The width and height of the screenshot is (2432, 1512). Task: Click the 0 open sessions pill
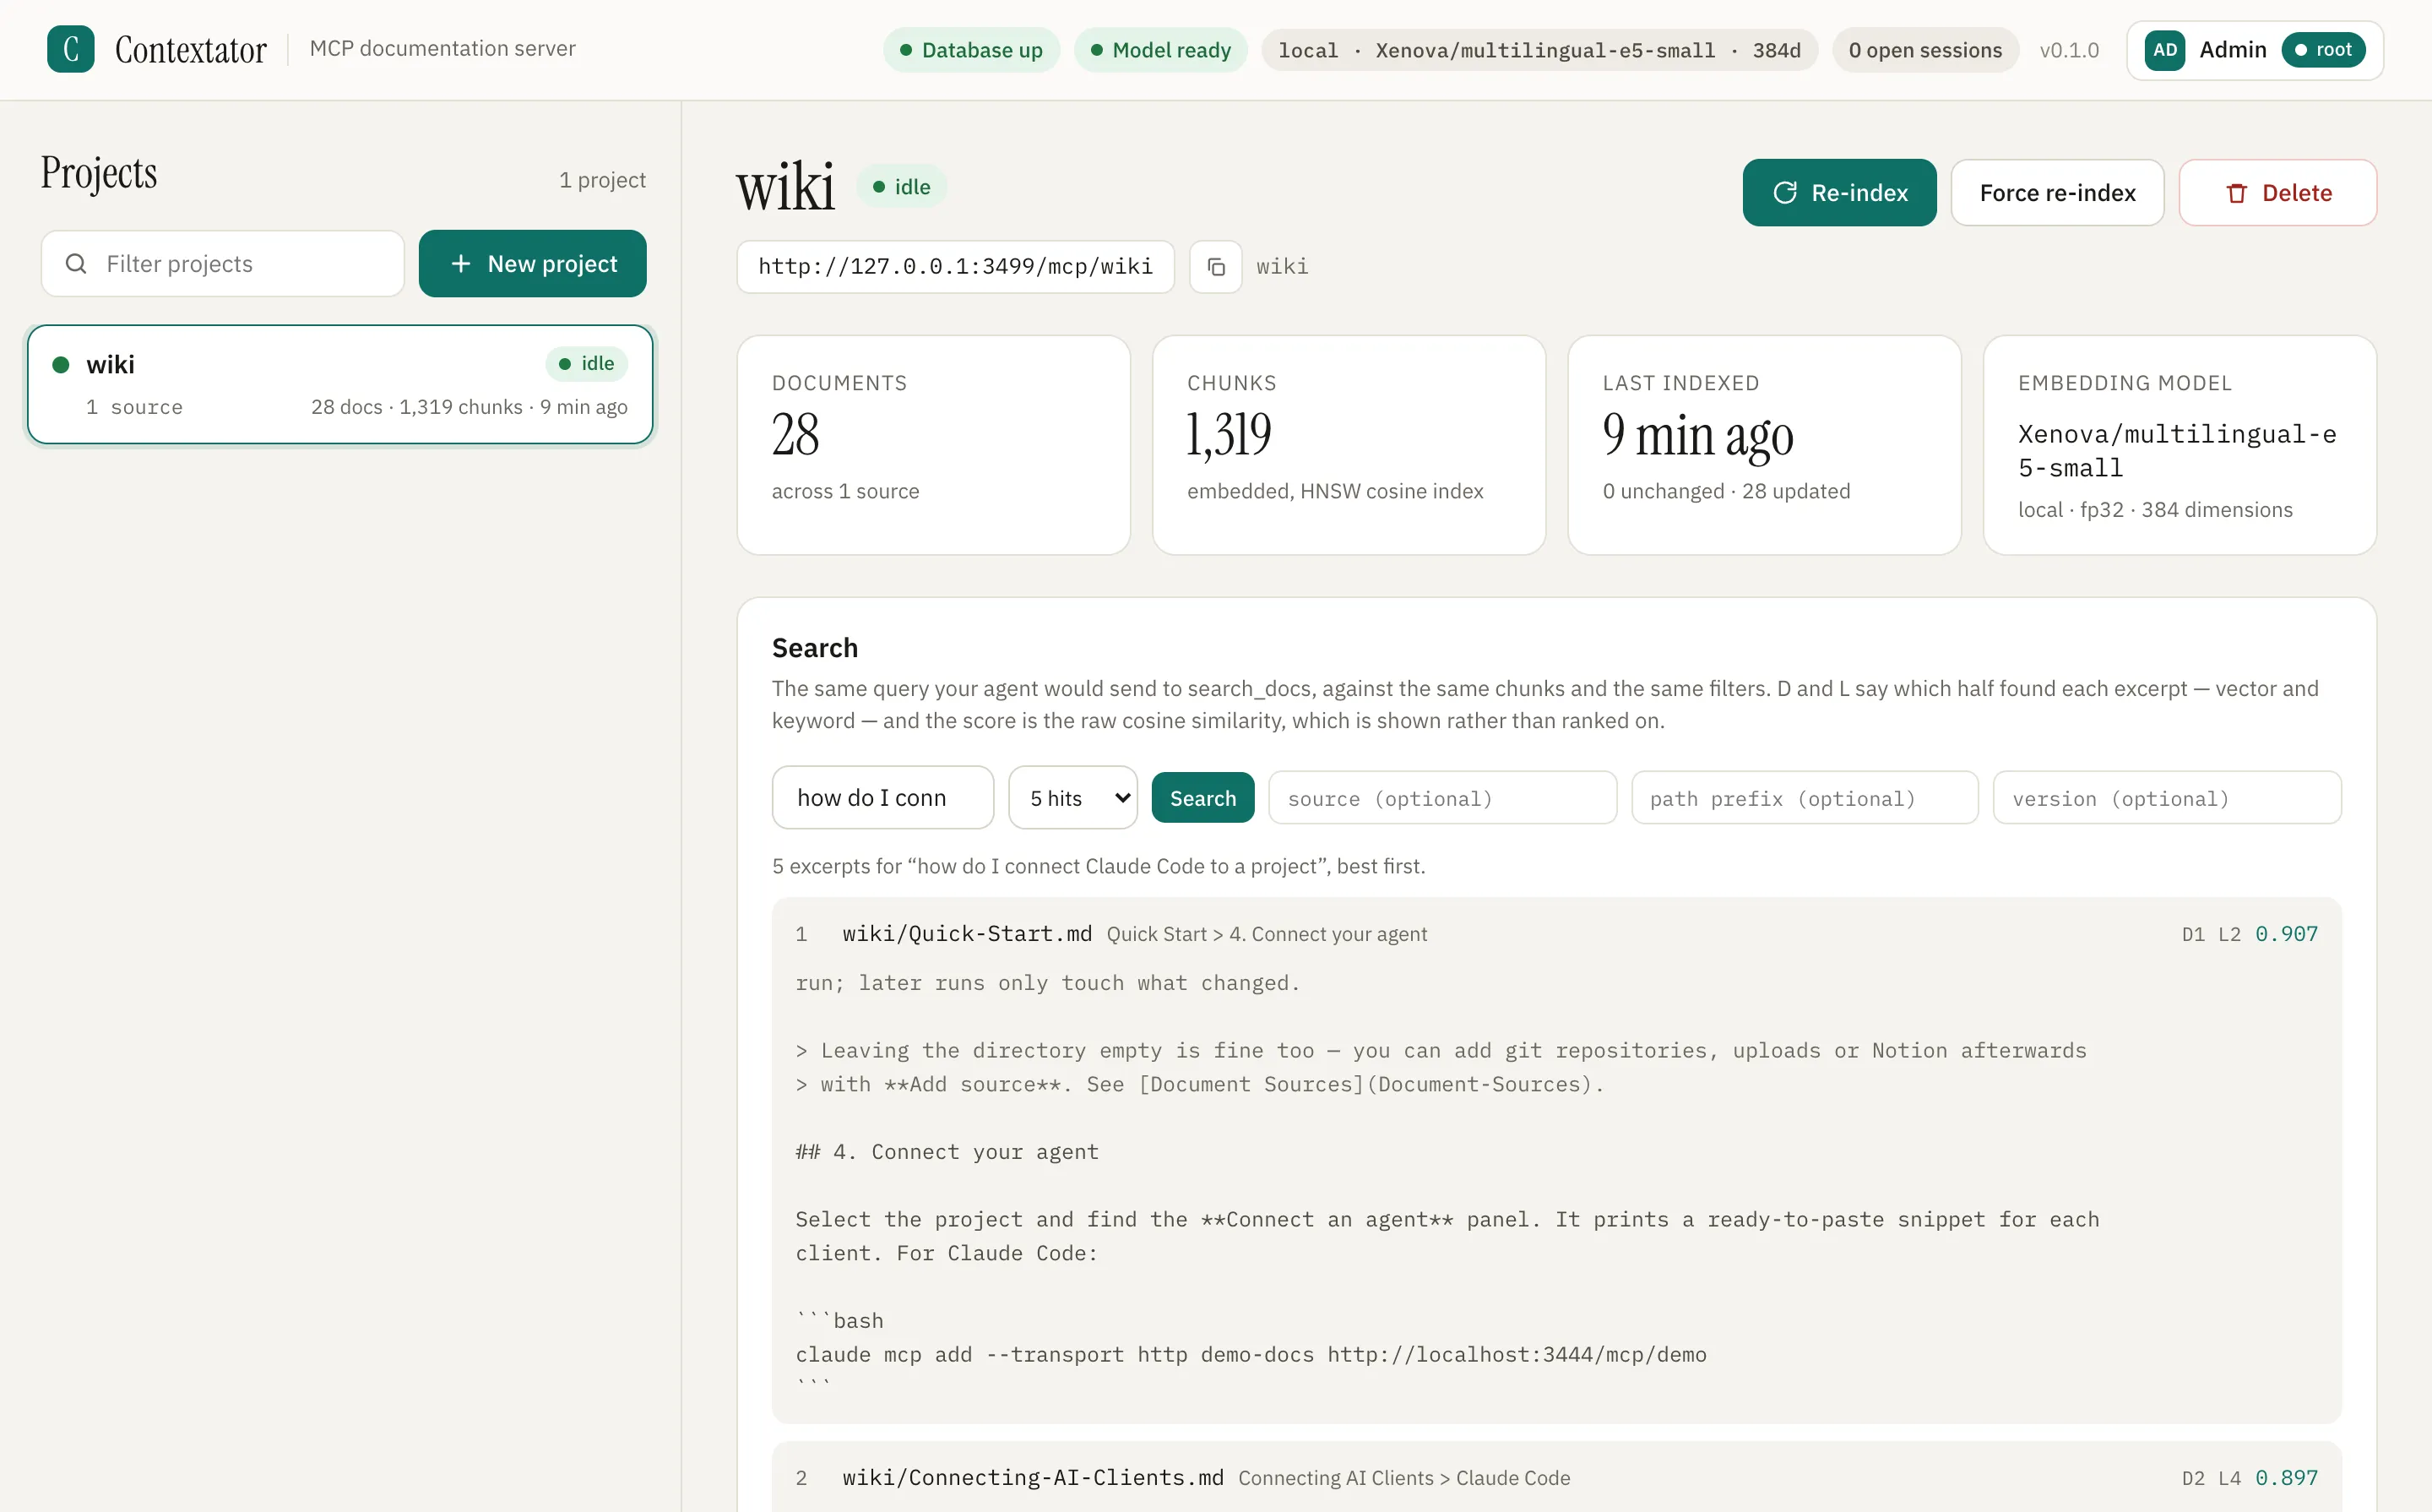1925,50
